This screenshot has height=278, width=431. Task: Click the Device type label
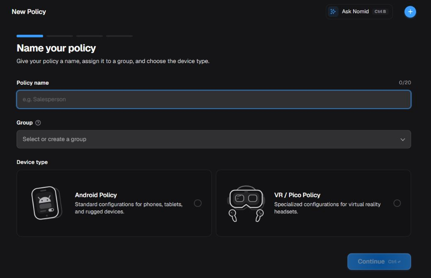coord(32,162)
